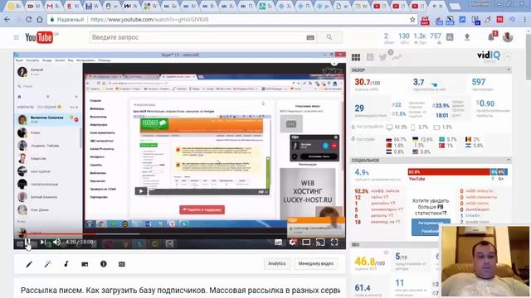Open end screen editor icon
This screenshot has height=298, width=531.
[x=85, y=264]
